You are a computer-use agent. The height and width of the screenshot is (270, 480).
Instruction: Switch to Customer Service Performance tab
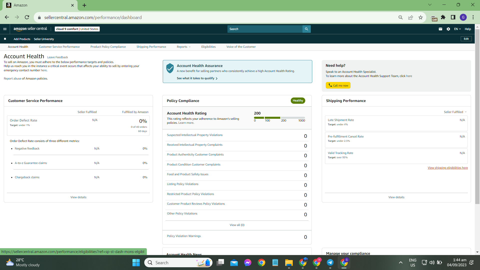click(59, 47)
